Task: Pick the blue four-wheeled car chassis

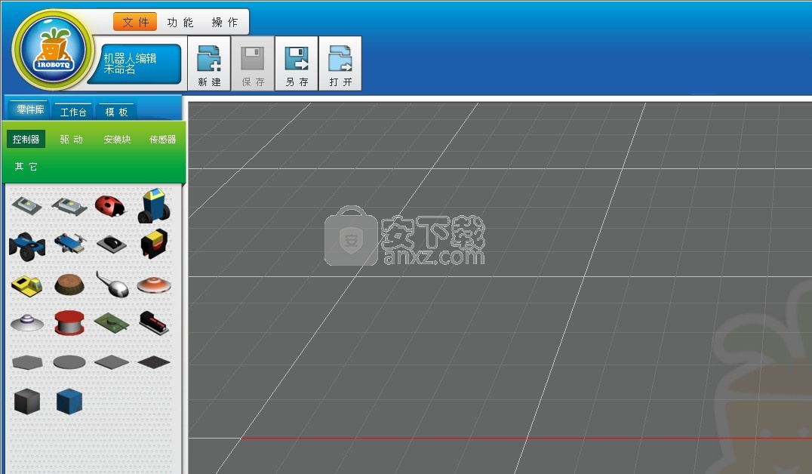Action: tap(27, 246)
